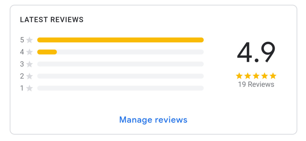Click the 19 Reviews count text
This screenshot has height=141, width=306.
point(256,84)
